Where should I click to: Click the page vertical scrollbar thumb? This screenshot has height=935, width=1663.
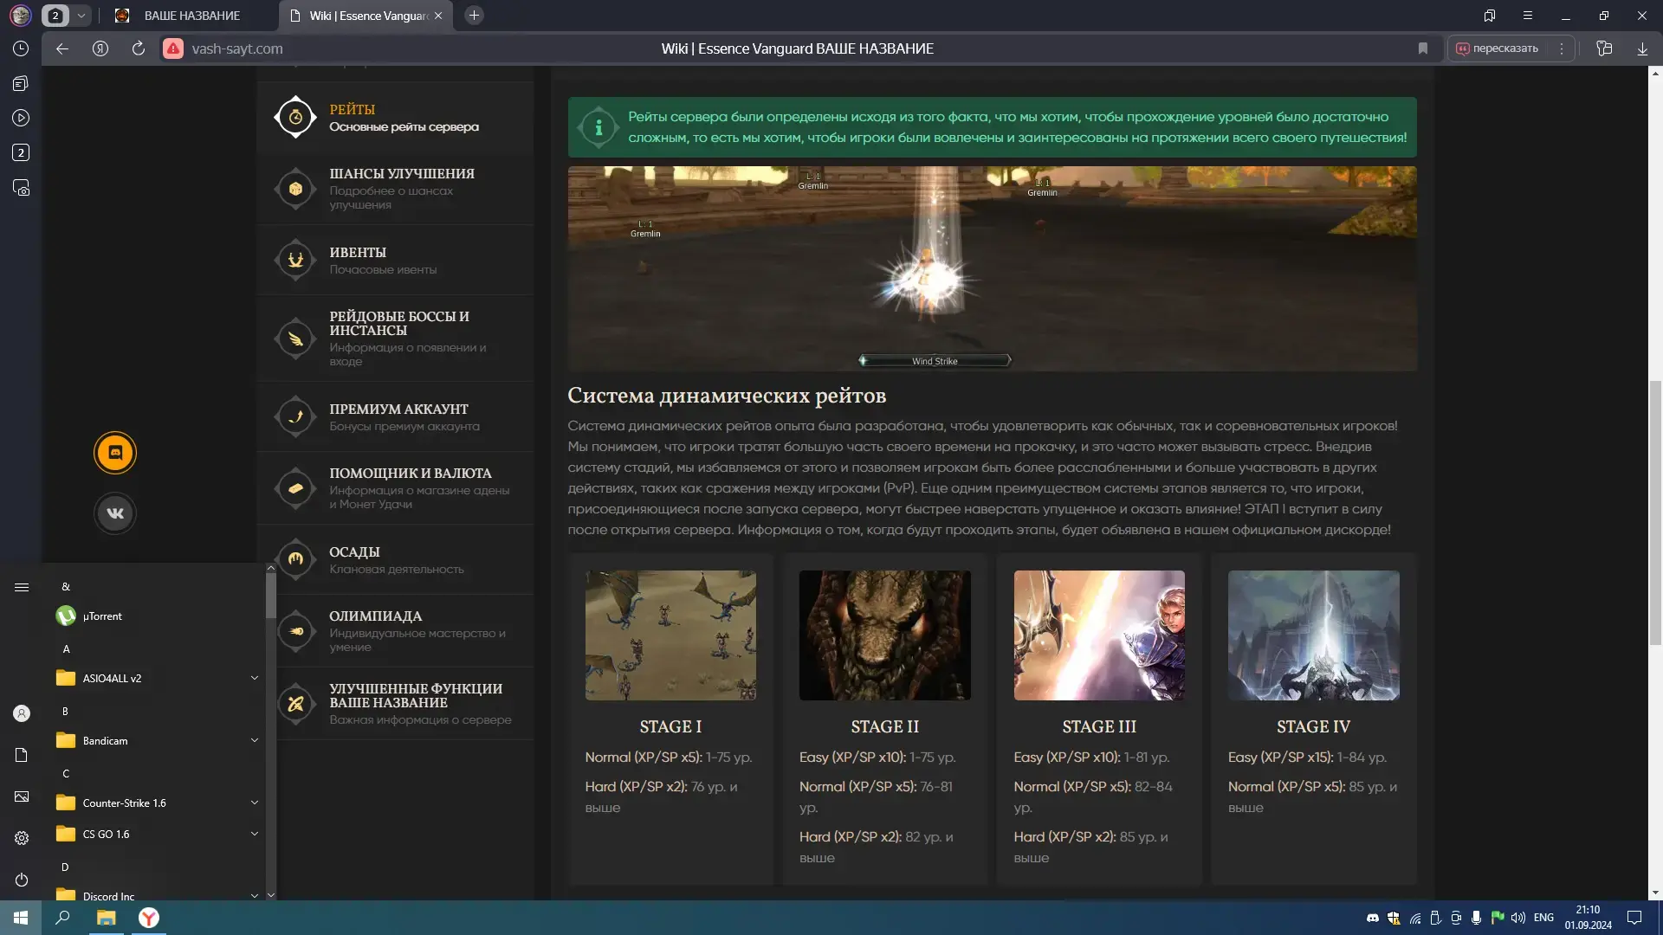tap(1655, 513)
